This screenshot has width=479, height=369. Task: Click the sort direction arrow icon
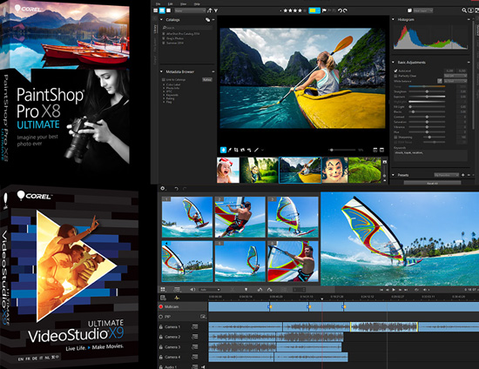click(210, 10)
